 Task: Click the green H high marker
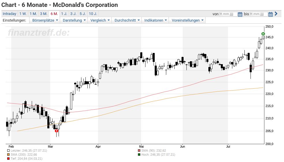tap(263, 34)
